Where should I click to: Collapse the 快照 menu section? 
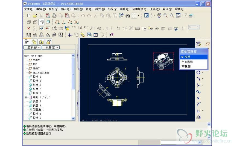[x=182, y=57]
